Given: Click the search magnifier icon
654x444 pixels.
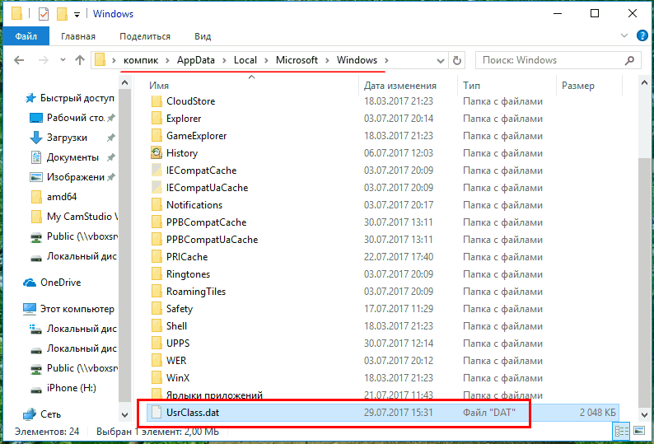Looking at the screenshot, I should pyautogui.click(x=630, y=60).
